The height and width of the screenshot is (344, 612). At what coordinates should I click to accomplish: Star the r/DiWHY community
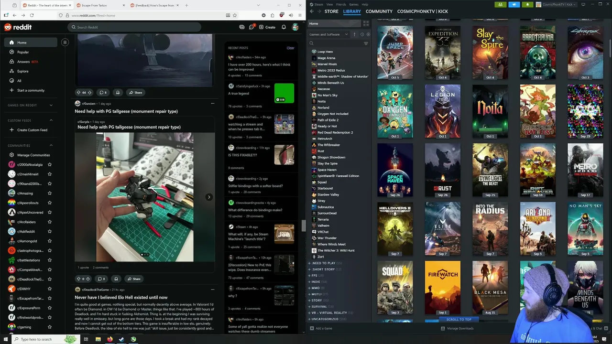(49, 289)
